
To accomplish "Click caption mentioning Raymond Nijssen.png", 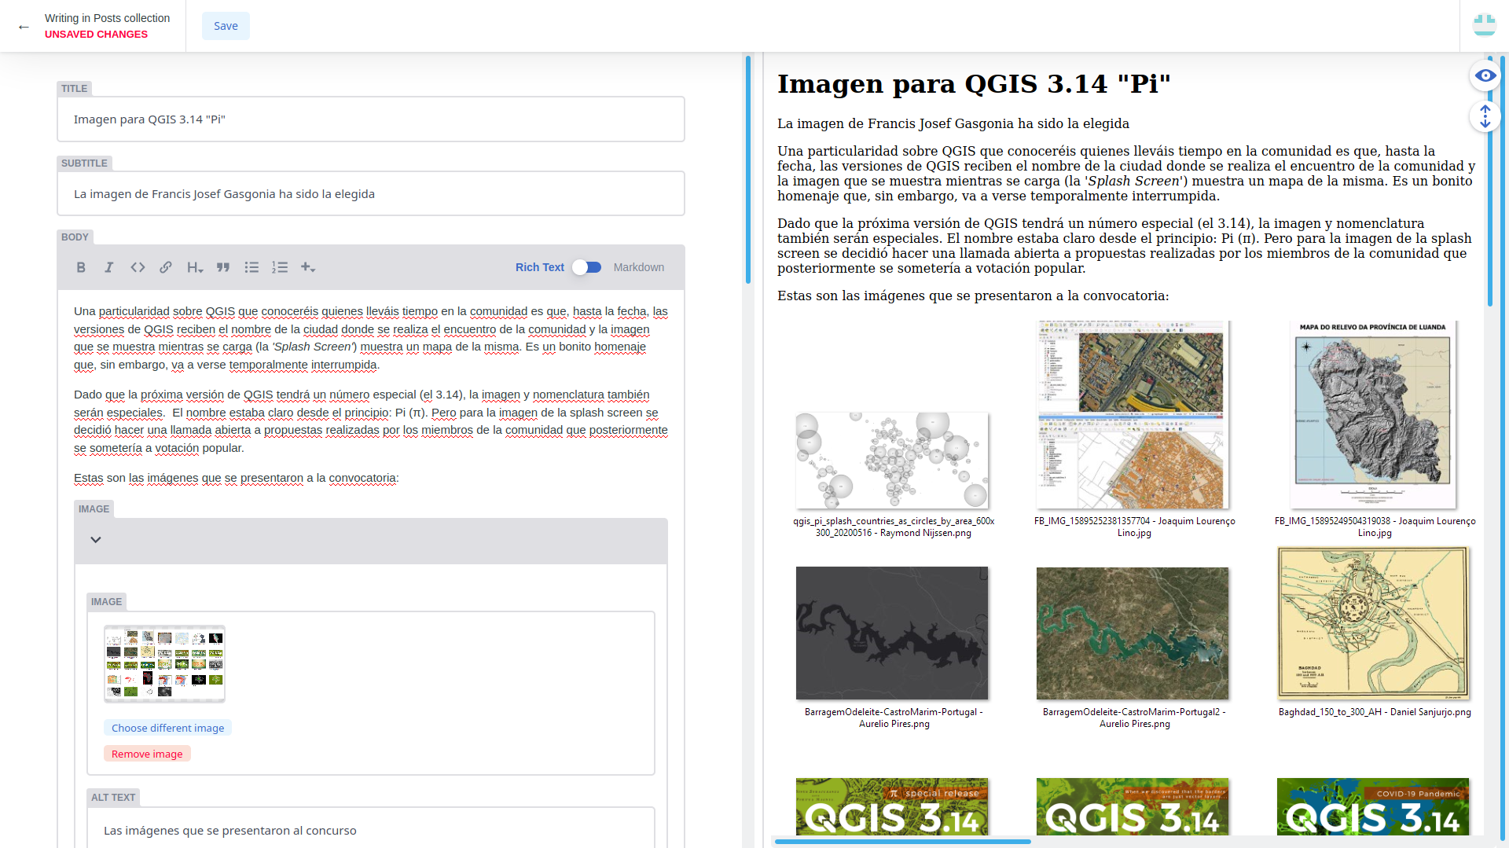I will click(894, 527).
